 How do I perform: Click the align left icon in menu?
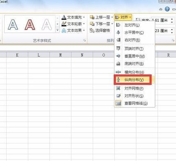(x=118, y=25)
